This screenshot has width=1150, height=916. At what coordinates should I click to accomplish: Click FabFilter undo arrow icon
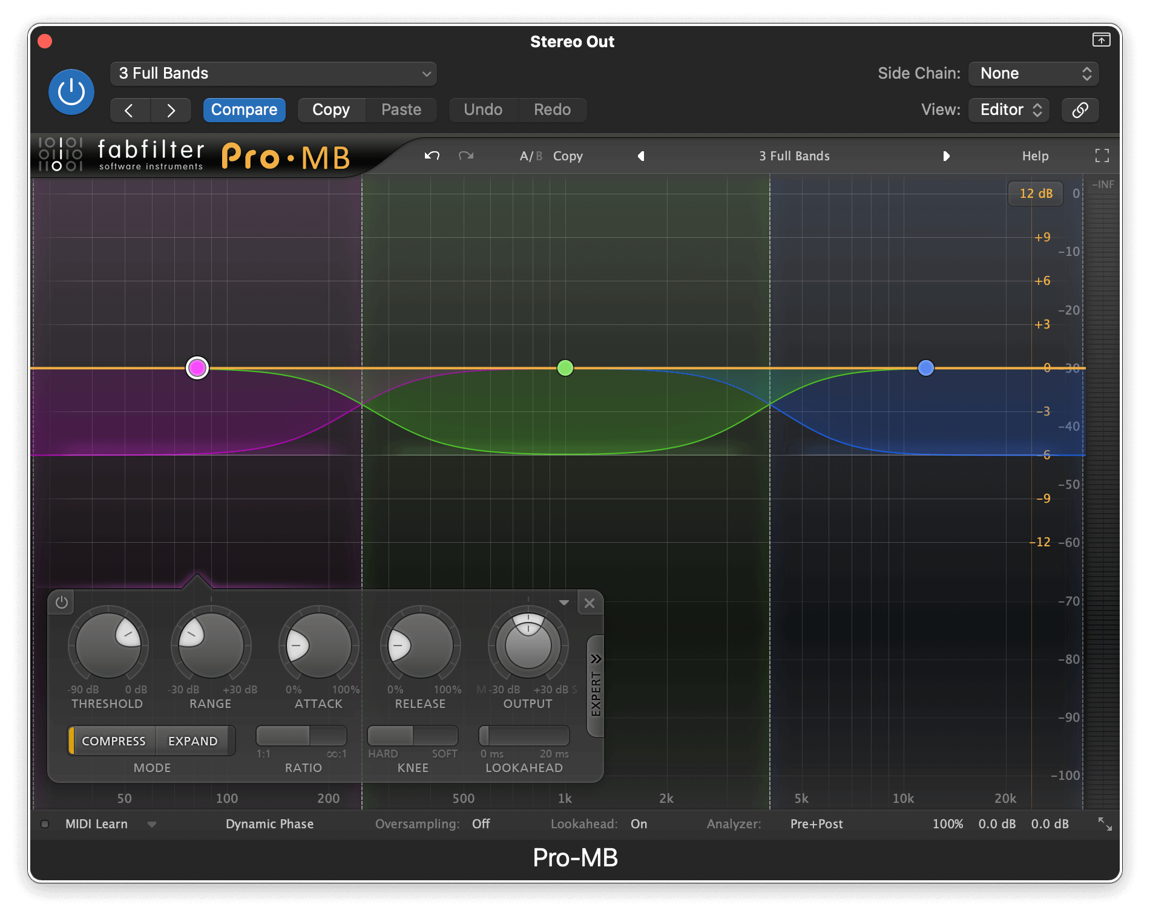432,156
